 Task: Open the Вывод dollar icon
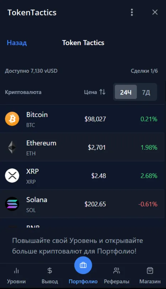click(x=50, y=271)
